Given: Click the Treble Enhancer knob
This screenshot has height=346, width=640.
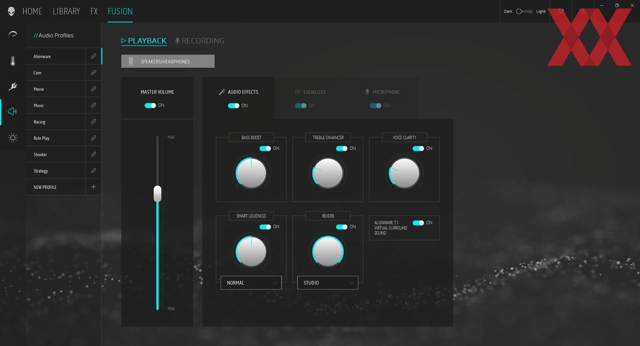Looking at the screenshot, I should click(328, 173).
